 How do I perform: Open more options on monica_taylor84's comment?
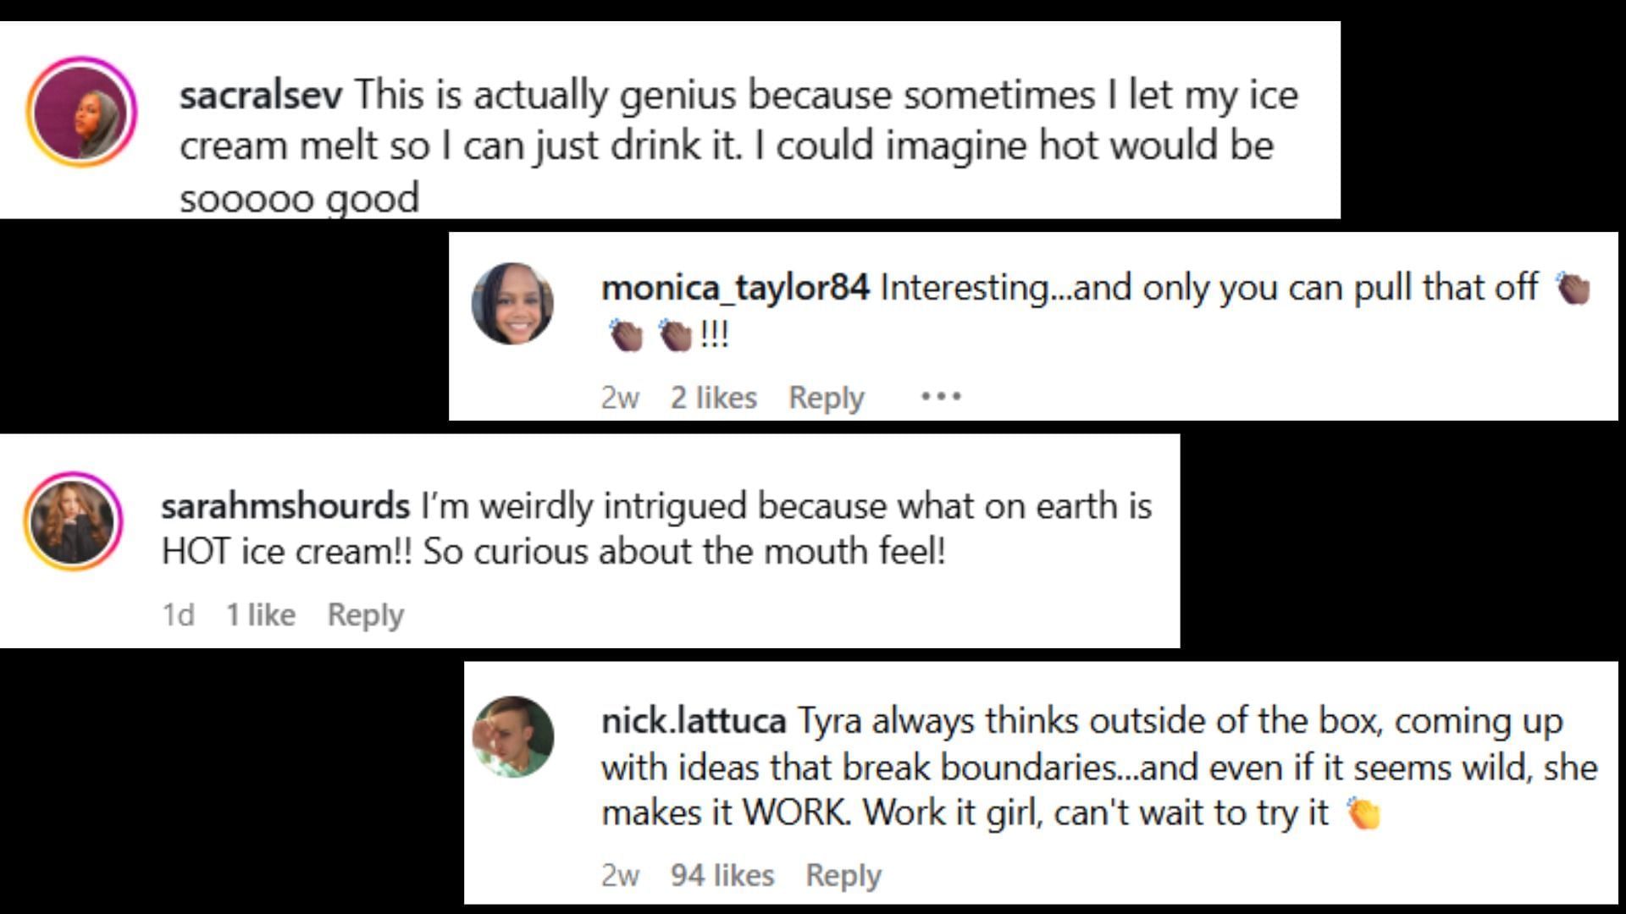tap(941, 396)
